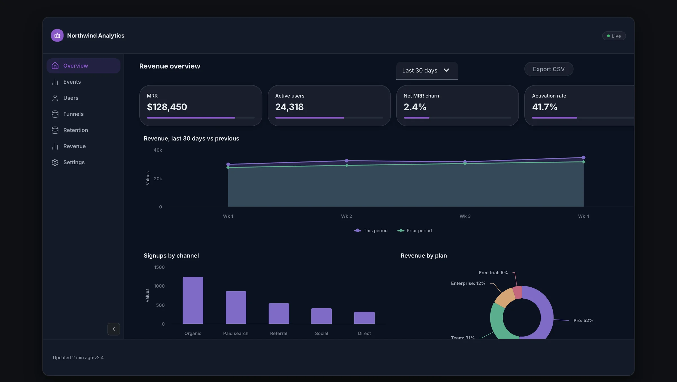Click the Revenue bar chart icon
This screenshot has width=677, height=382.
[55, 146]
